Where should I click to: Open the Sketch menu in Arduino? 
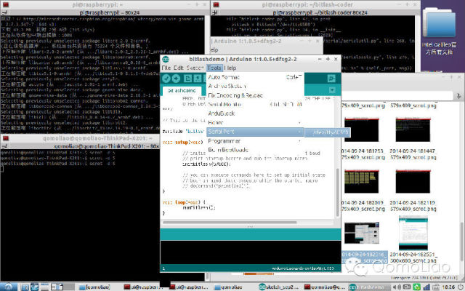(x=195, y=68)
